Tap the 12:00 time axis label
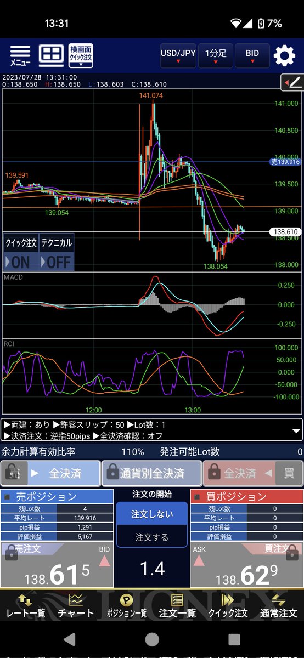 tap(94, 410)
